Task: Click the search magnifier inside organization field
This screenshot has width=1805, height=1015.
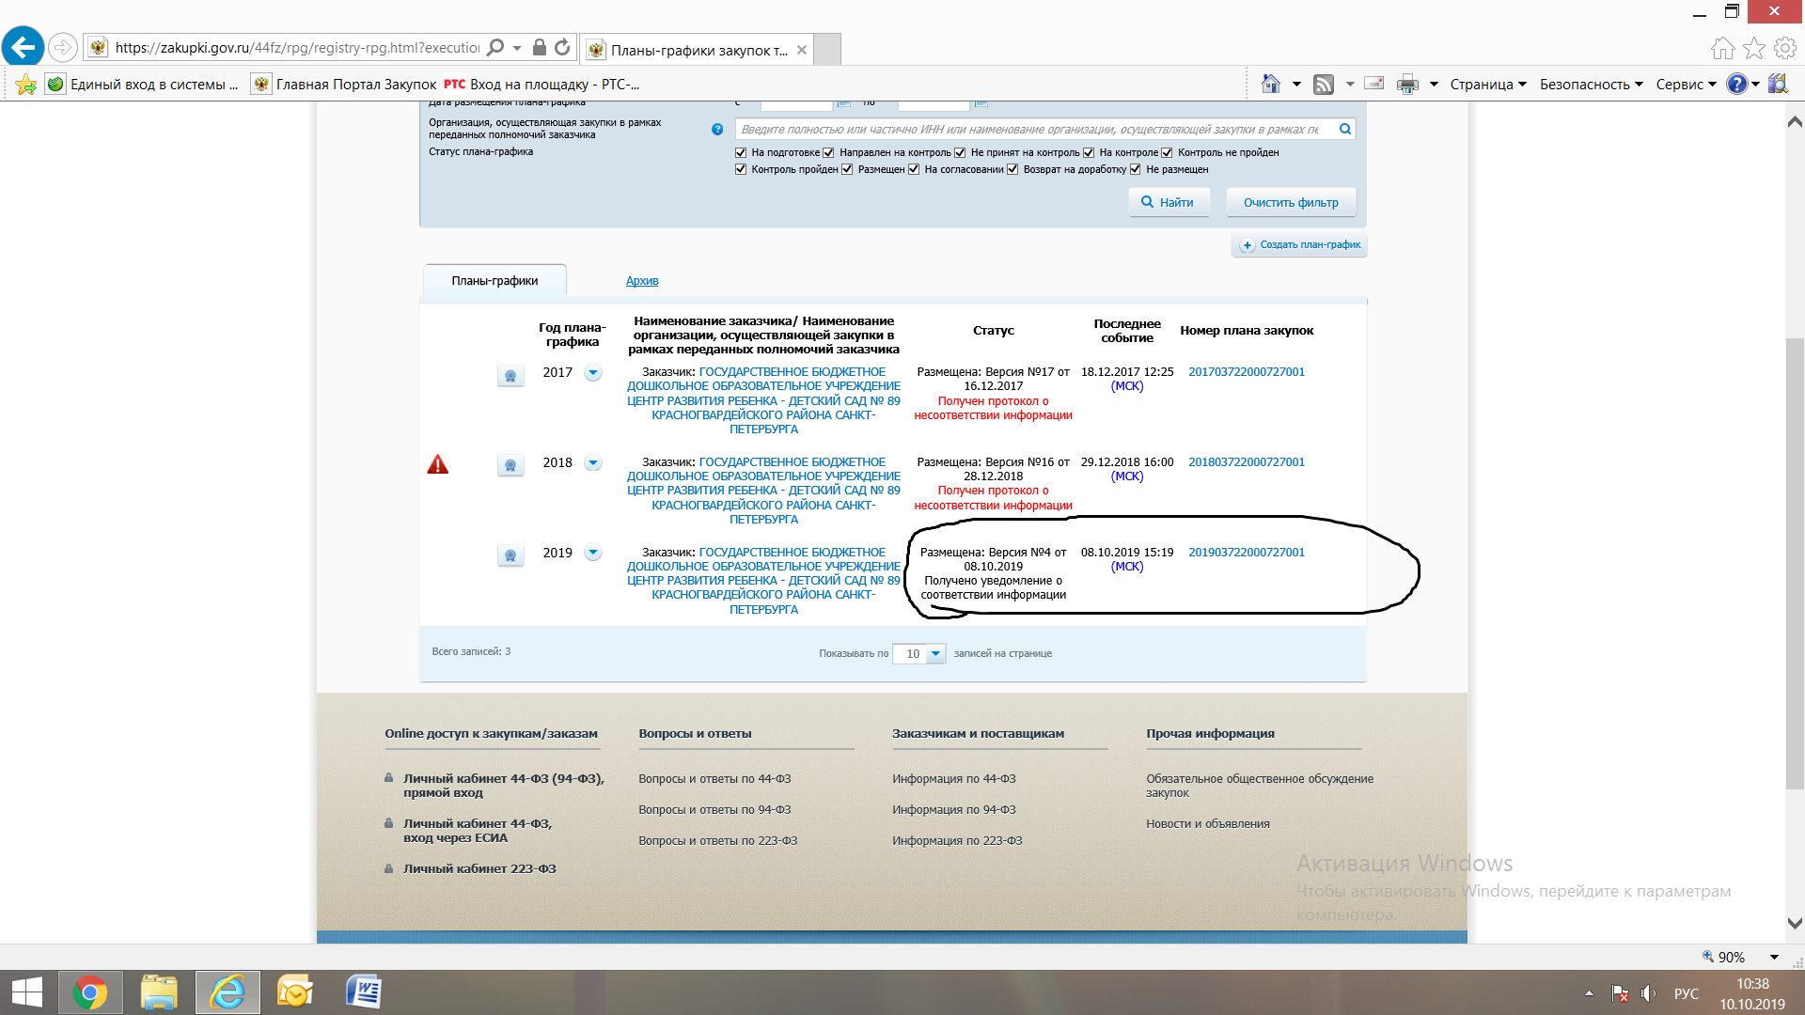Action: pos(1345,129)
